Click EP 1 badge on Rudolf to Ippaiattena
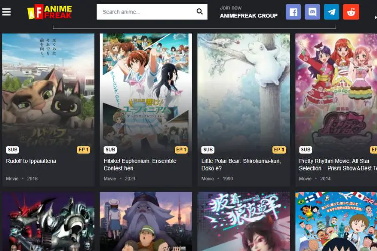The height and width of the screenshot is (251, 377). pos(83,150)
